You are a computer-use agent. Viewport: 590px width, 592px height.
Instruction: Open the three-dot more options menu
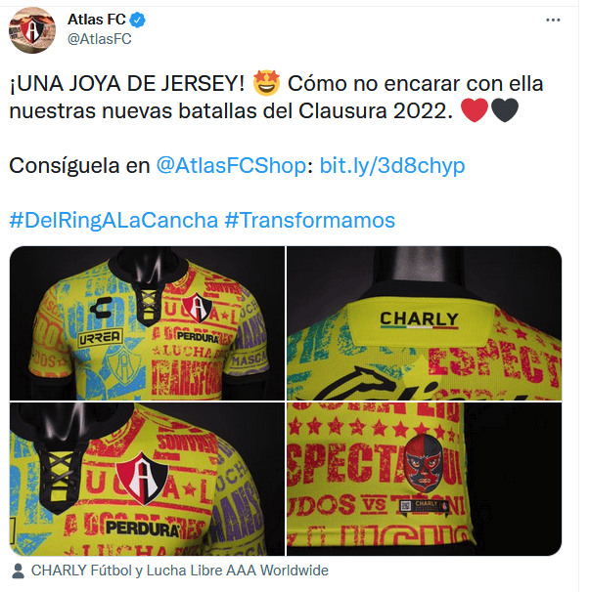point(553,20)
